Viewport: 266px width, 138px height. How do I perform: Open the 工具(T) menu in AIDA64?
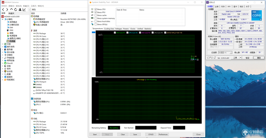tap(34, 6)
